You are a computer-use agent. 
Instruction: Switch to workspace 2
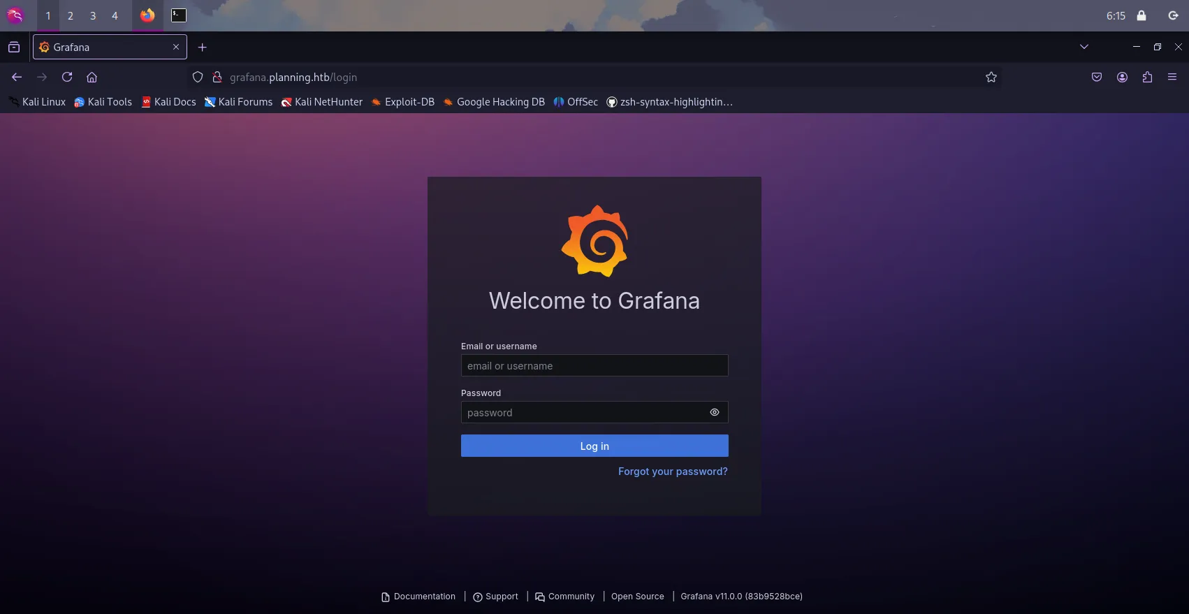(x=71, y=15)
